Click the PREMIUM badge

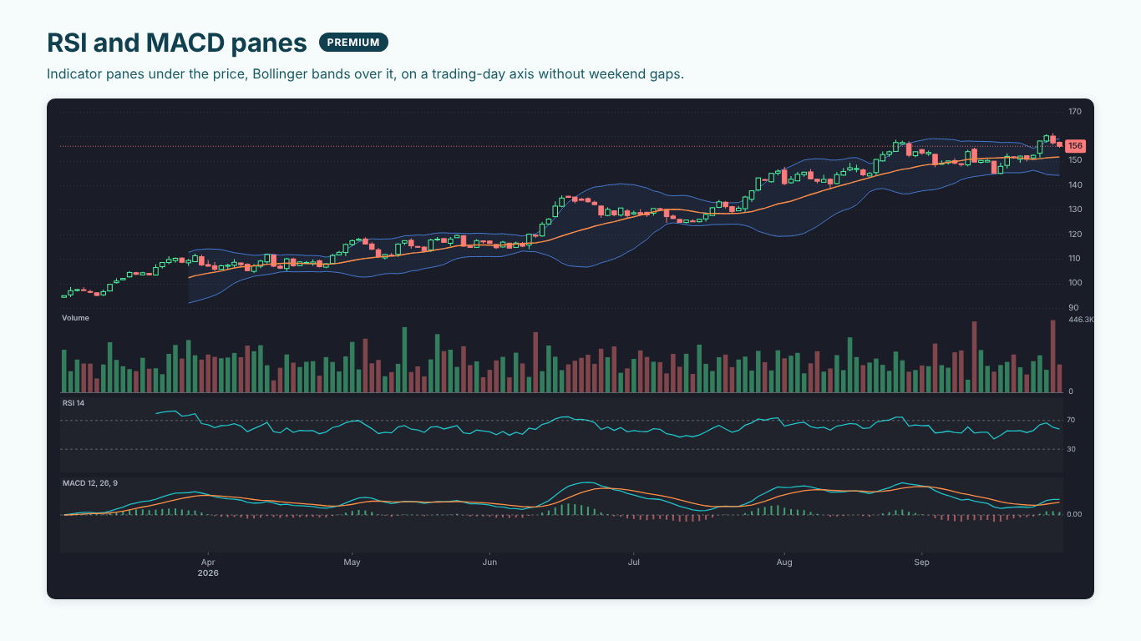pyautogui.click(x=353, y=43)
